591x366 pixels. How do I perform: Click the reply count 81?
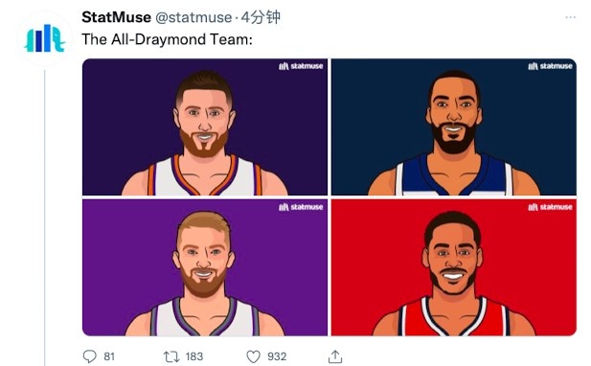click(x=109, y=356)
